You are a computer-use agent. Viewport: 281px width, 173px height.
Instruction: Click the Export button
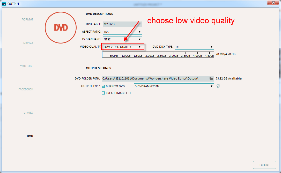click(264, 165)
